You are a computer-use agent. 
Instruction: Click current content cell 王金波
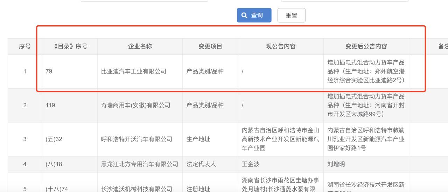tap(281, 164)
